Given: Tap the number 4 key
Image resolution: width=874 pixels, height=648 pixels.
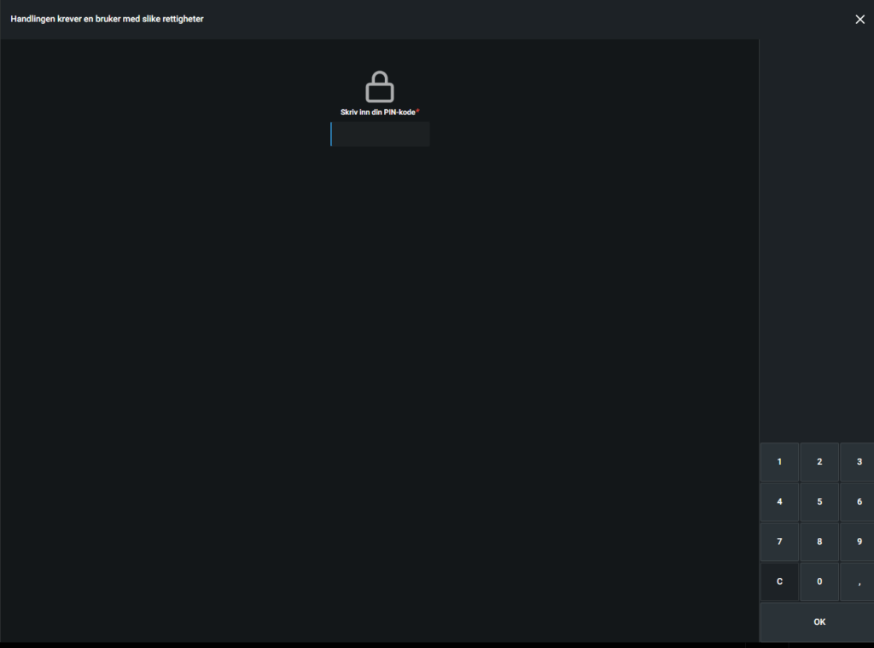Looking at the screenshot, I should click(x=779, y=502).
